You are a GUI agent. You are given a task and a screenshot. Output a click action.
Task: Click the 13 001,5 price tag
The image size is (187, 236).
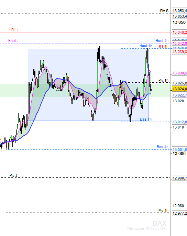[179, 150]
